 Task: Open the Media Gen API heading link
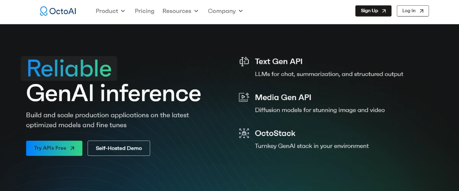pos(283,97)
